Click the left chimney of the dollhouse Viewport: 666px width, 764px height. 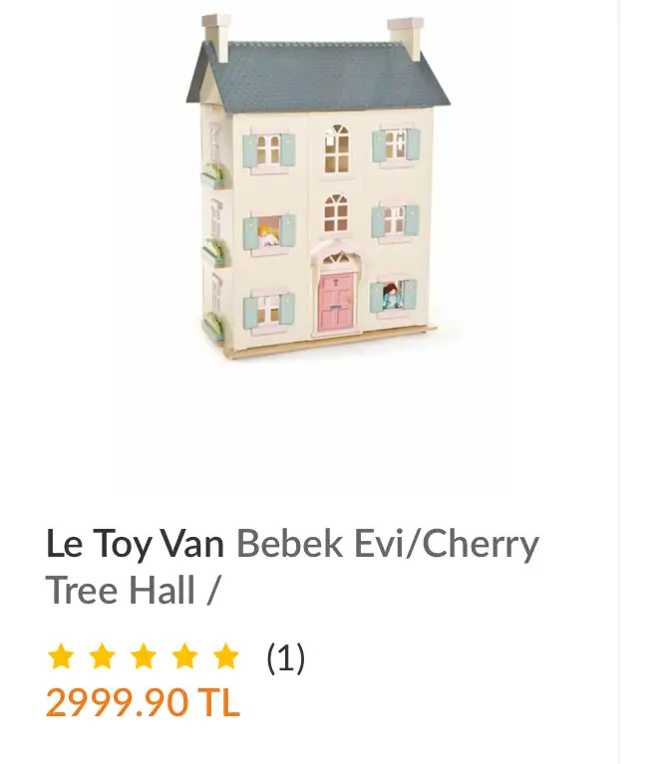[216, 37]
